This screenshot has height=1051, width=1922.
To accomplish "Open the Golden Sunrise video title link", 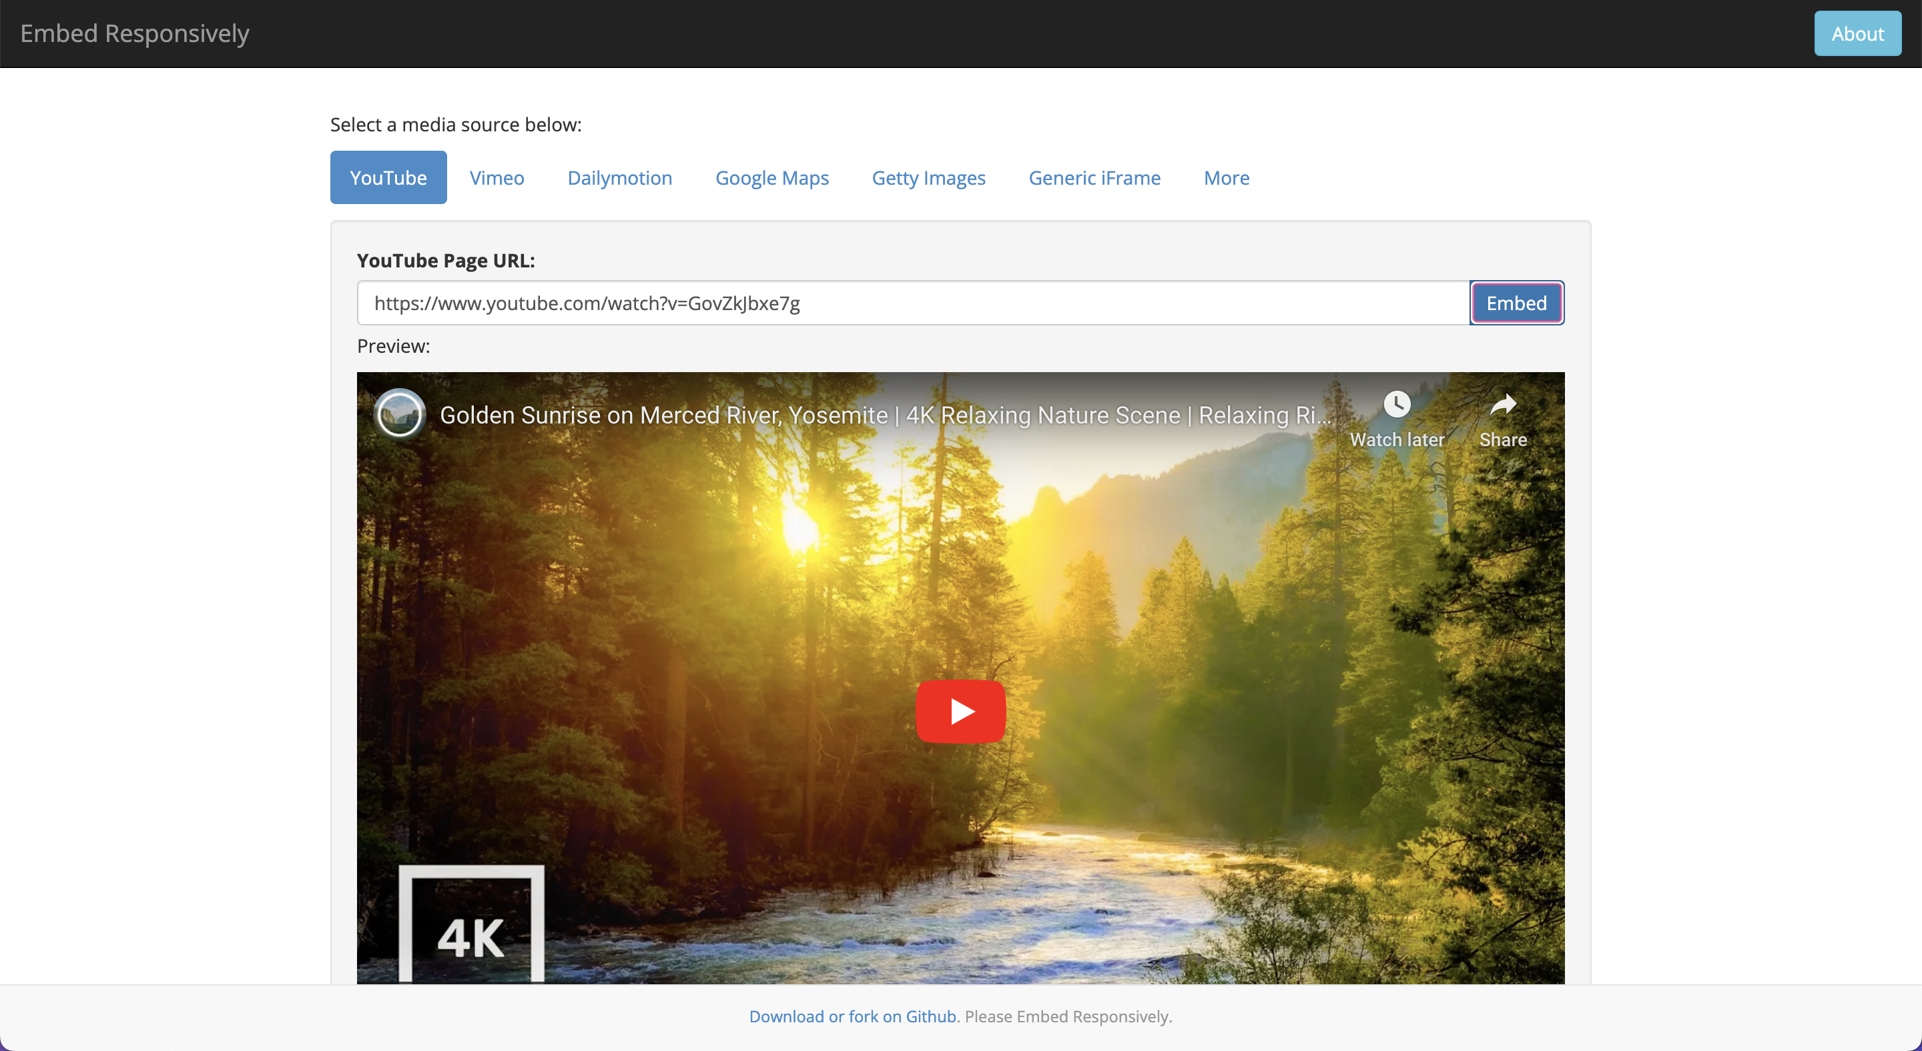I will 884,415.
